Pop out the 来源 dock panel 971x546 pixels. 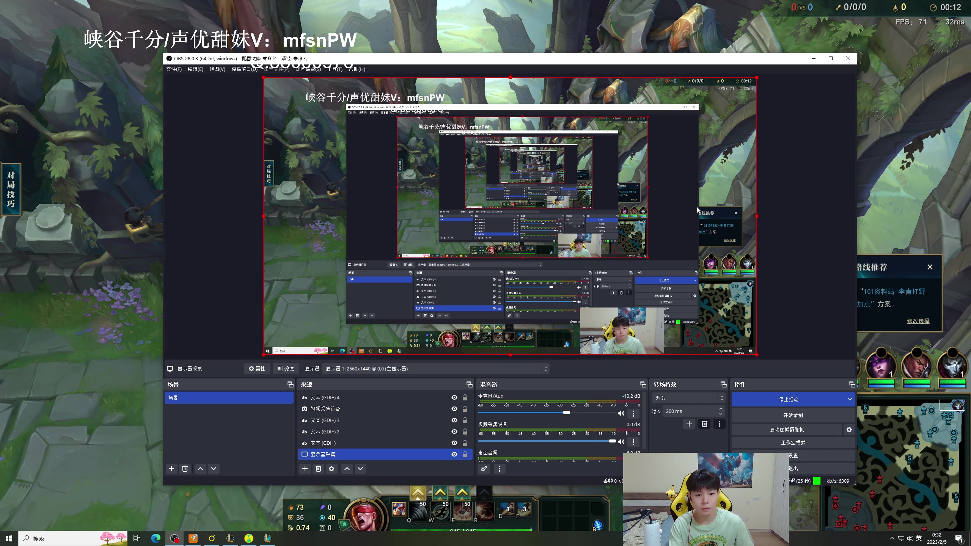pyautogui.click(x=469, y=384)
